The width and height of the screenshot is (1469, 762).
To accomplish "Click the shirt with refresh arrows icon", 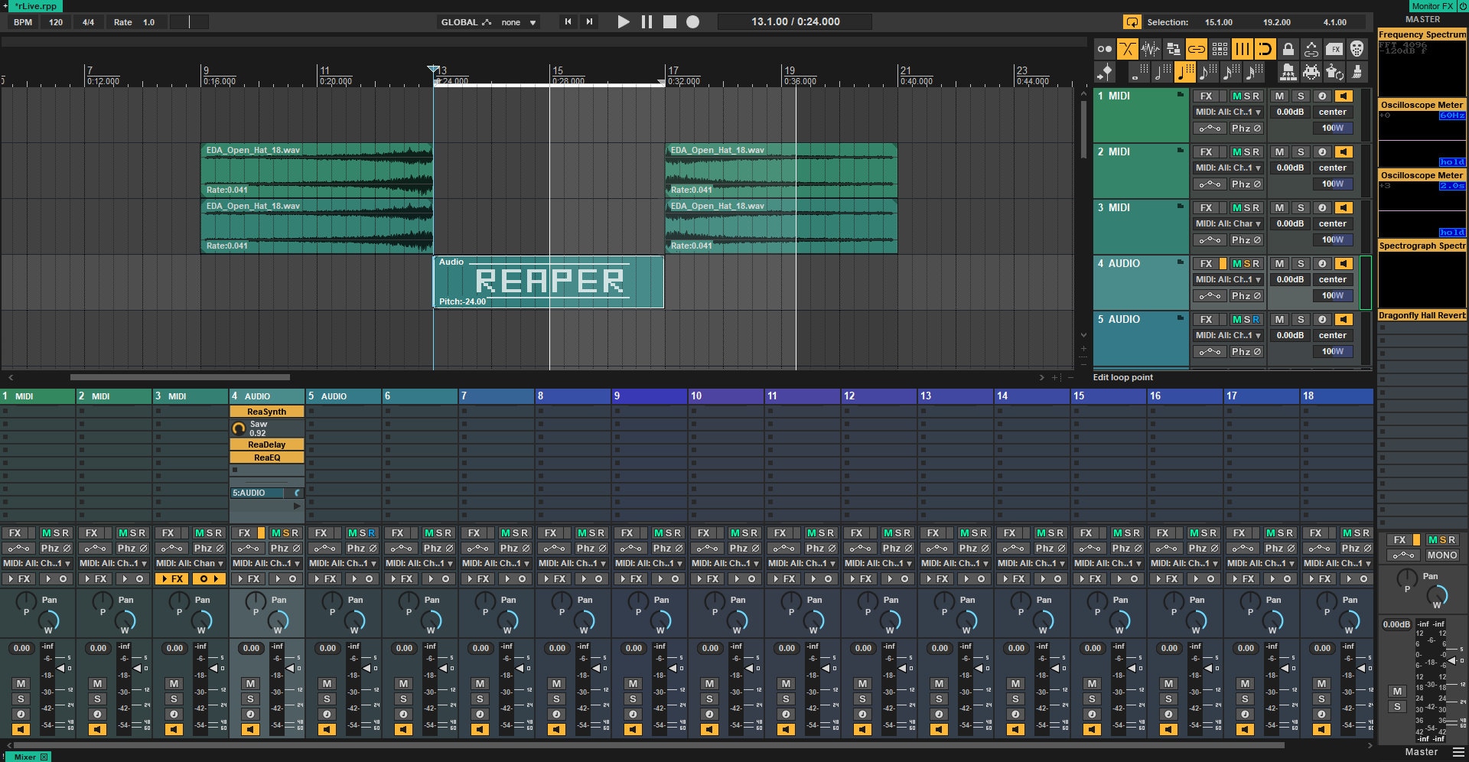I will click(1334, 72).
